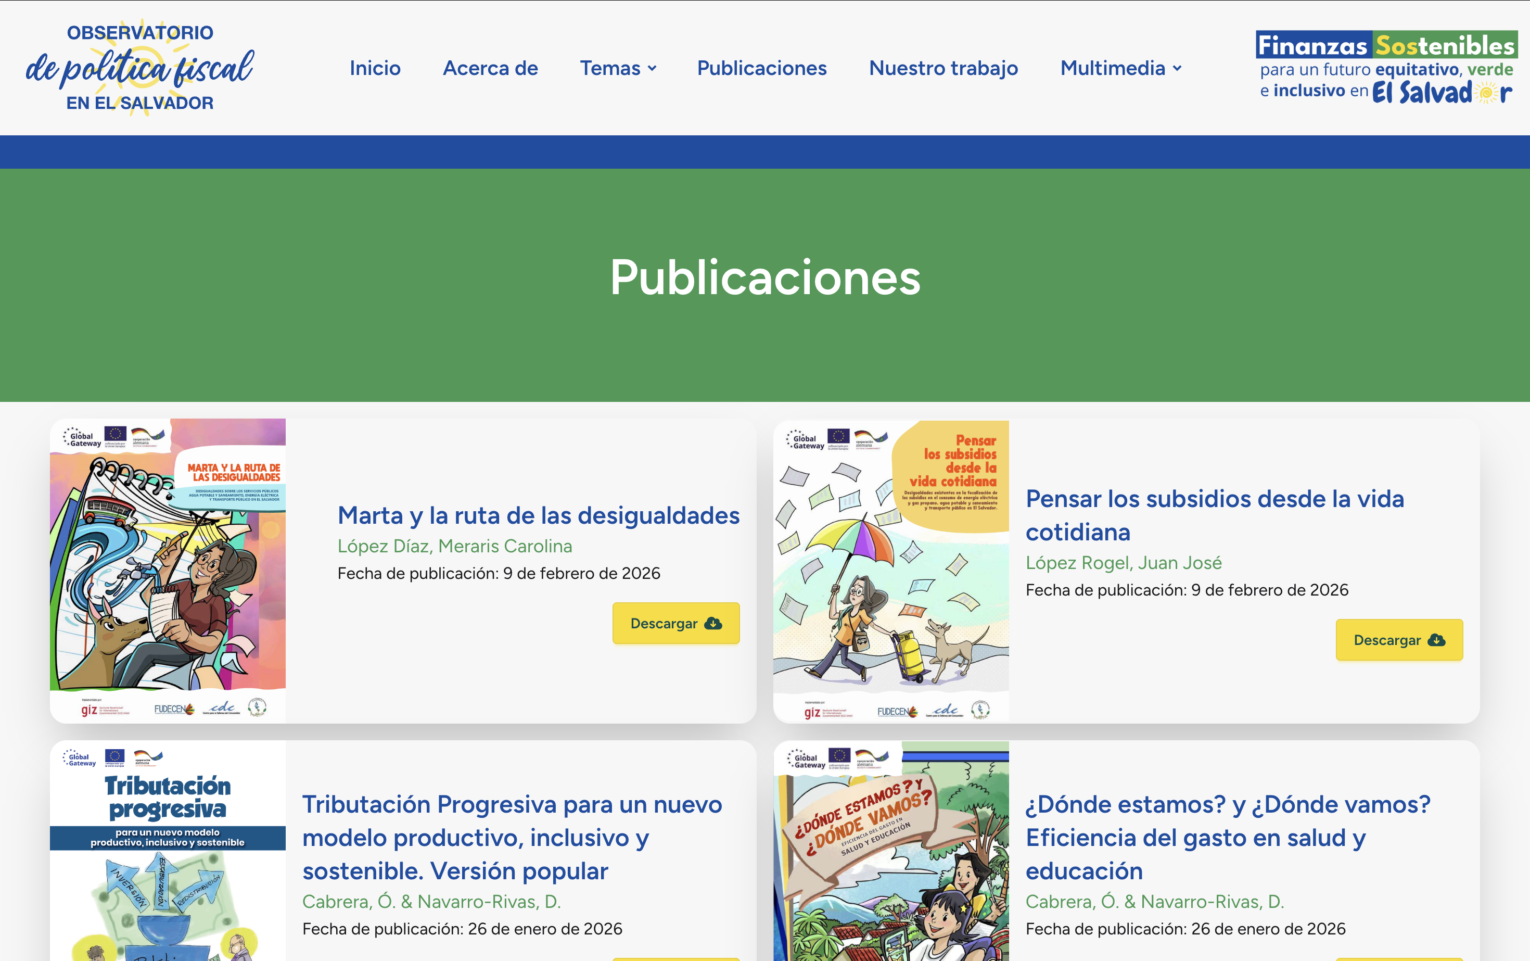The width and height of the screenshot is (1530, 961).
Task: Expand the Temas dropdown menu
Action: tap(618, 68)
